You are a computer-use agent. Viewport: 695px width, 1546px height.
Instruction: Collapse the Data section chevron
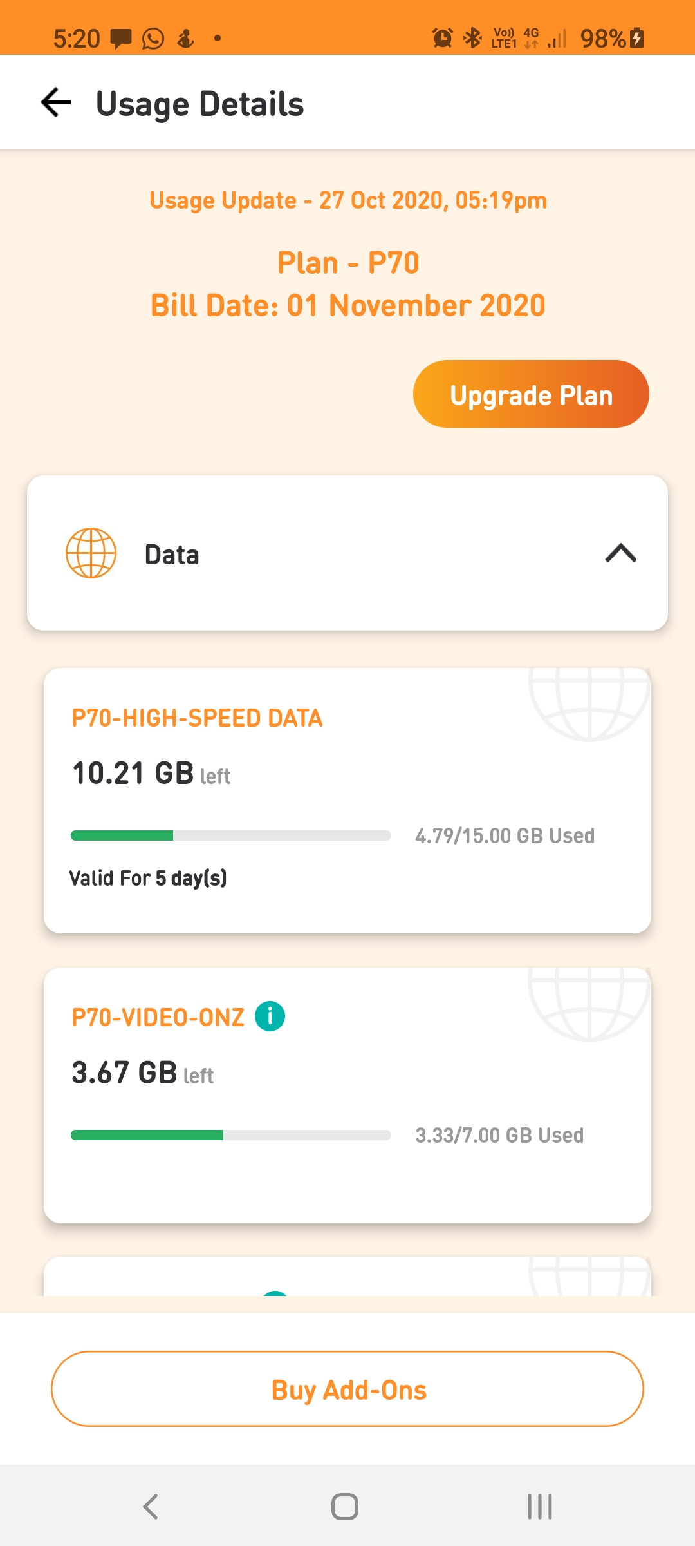point(620,553)
